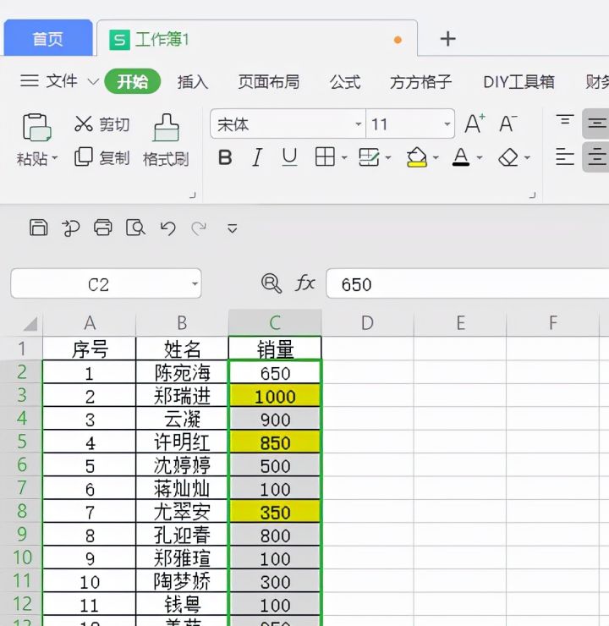Viewport: 609px width, 626px height.
Task: Apply font color A icon
Action: (460, 156)
